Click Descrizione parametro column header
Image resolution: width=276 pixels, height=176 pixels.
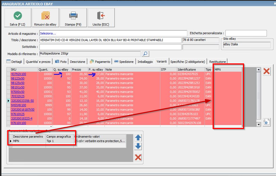click(29, 137)
